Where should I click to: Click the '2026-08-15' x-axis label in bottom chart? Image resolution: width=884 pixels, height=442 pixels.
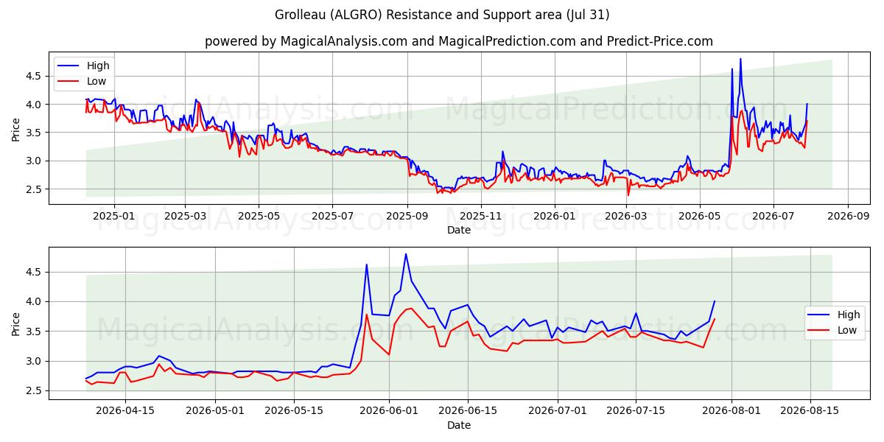(810, 410)
